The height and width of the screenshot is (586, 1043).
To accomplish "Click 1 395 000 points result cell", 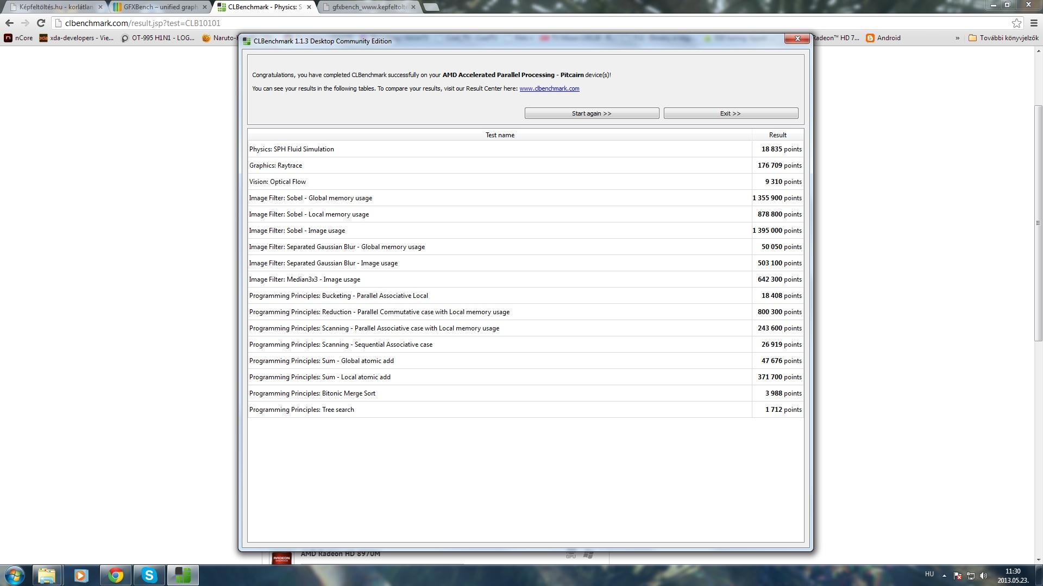I will coord(778,231).
